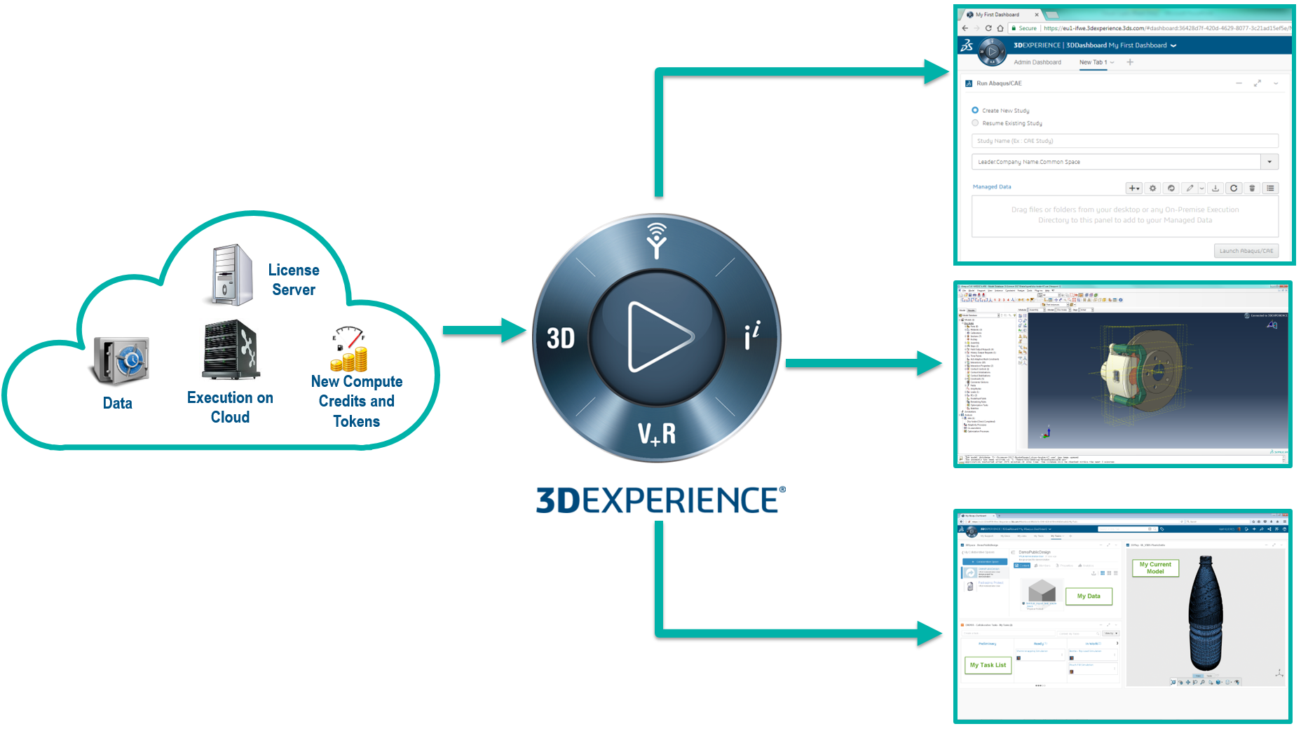Click the settings gear in the Managed Data toolbar
1308x738 pixels.
pyautogui.click(x=1153, y=188)
